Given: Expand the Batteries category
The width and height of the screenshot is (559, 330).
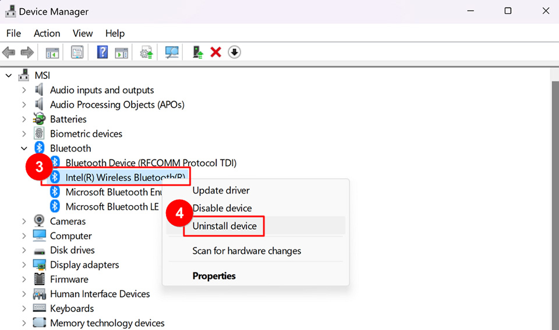Looking at the screenshot, I should 24,119.
